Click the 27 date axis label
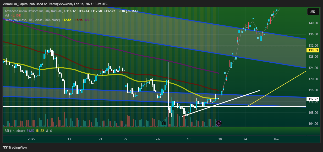Image resolution: width=323 pixels, height=152 pixels. click(x=126, y=139)
